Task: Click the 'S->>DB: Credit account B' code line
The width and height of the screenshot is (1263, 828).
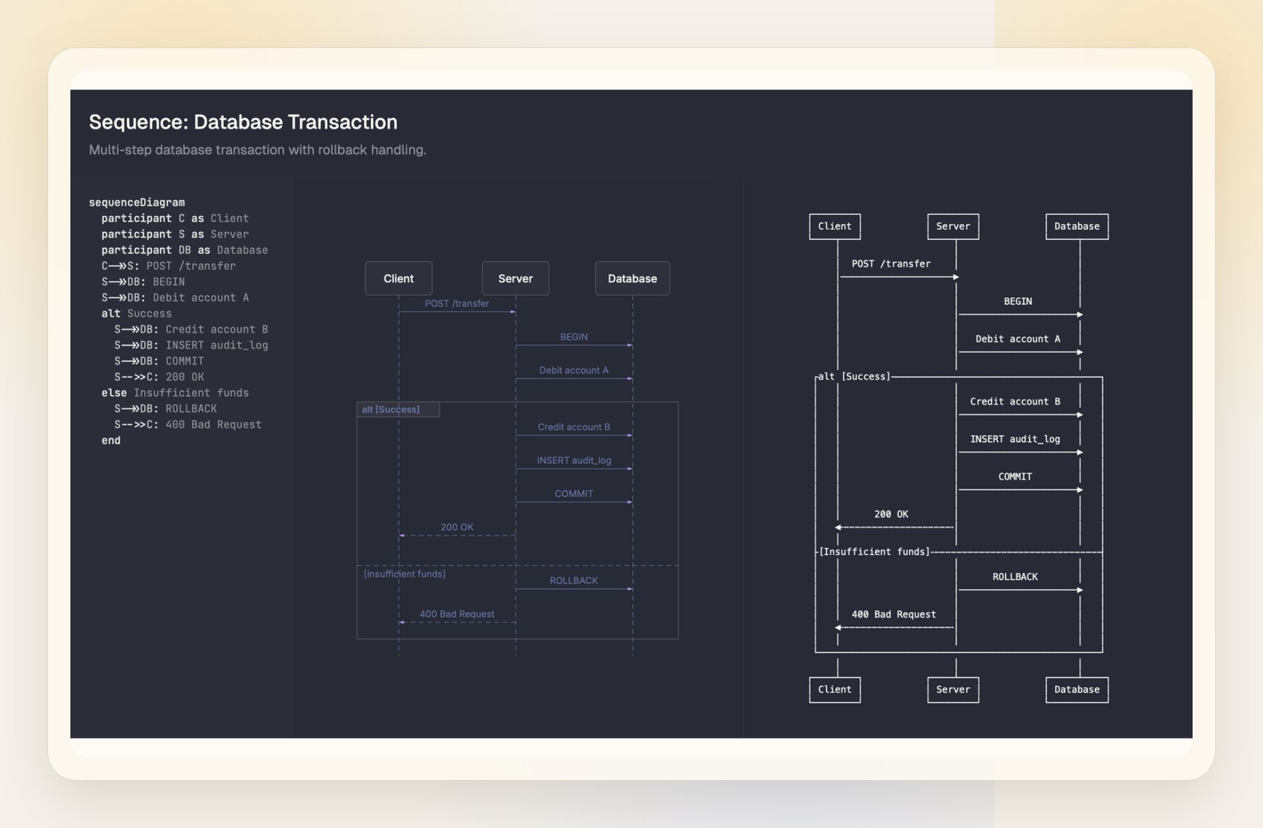Action: [x=191, y=329]
